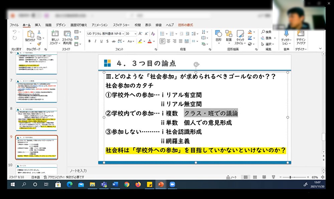Clear all formatting icon
The image size is (334, 199).
click(x=153, y=34)
